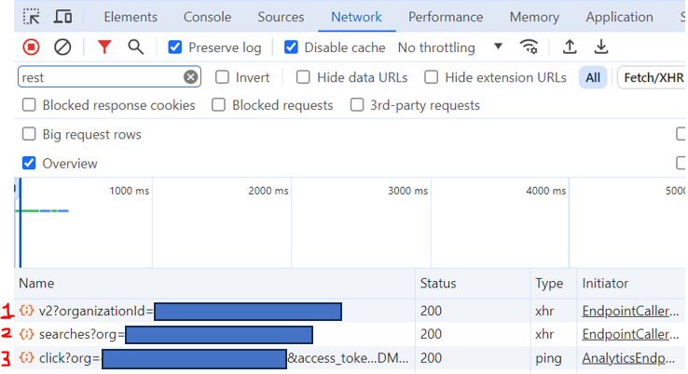Open the No throttling dropdown
This screenshot has height=374, width=688.
[x=449, y=47]
